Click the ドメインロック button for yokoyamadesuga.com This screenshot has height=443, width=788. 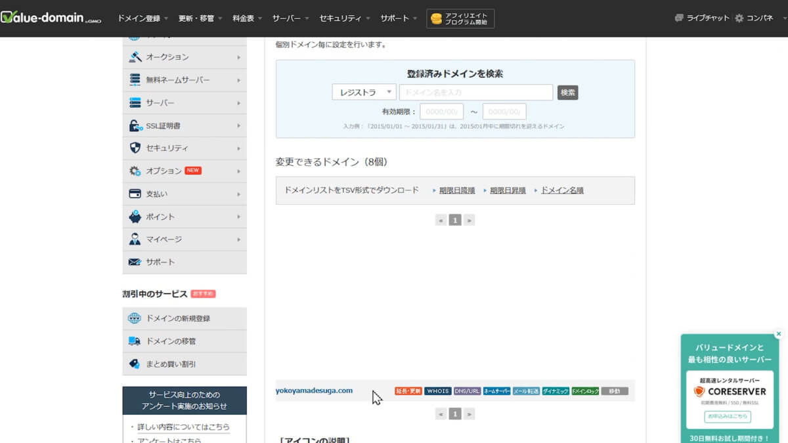point(585,391)
